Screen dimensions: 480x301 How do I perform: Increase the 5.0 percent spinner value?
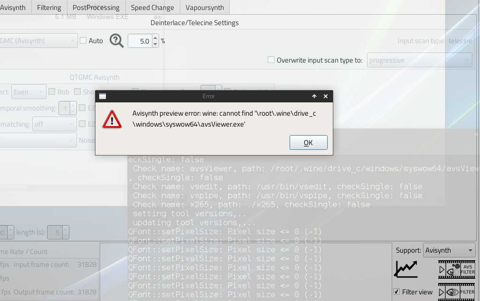point(155,38)
